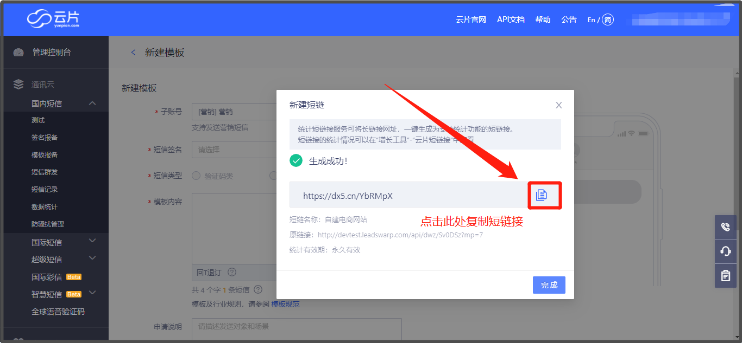
Task: Click the 通讯云 layers icon
Action: (18, 85)
